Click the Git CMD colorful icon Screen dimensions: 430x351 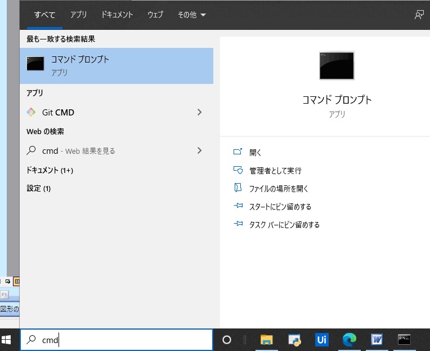[31, 112]
